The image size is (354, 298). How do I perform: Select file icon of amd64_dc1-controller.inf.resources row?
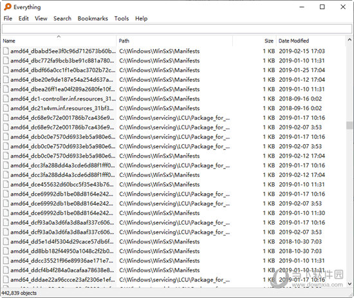pos(6,98)
